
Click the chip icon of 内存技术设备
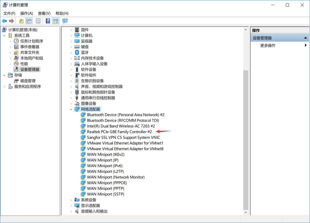click(77, 58)
